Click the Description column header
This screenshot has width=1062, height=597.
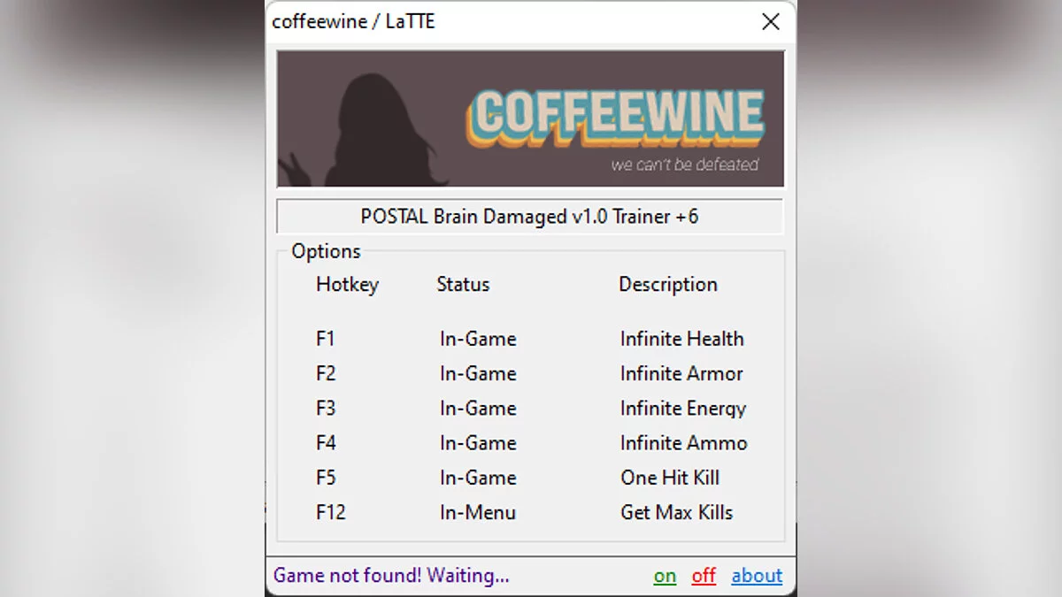(x=667, y=285)
